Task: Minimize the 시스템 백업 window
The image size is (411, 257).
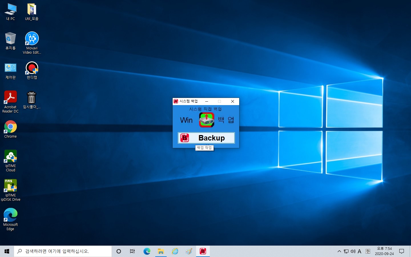Action: pyautogui.click(x=207, y=101)
